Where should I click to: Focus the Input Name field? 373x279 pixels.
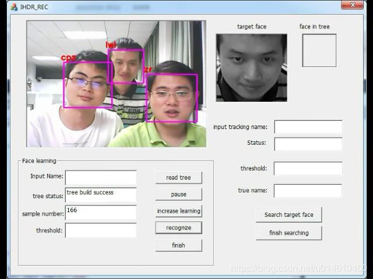click(101, 177)
